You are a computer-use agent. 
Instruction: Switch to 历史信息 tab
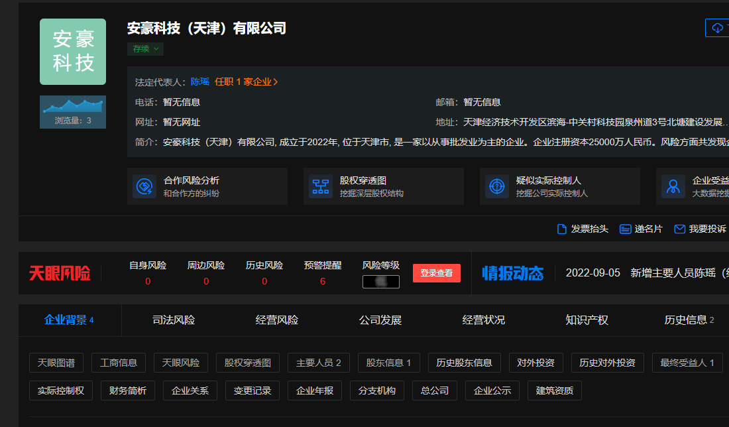pos(689,320)
